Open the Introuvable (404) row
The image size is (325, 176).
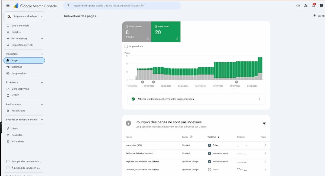[x=196, y=145]
